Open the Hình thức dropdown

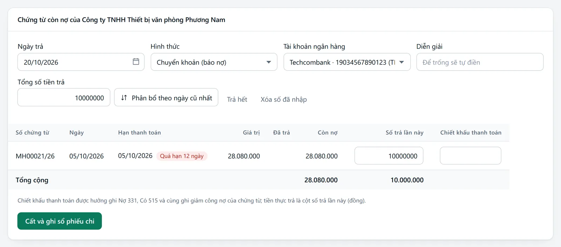214,62
